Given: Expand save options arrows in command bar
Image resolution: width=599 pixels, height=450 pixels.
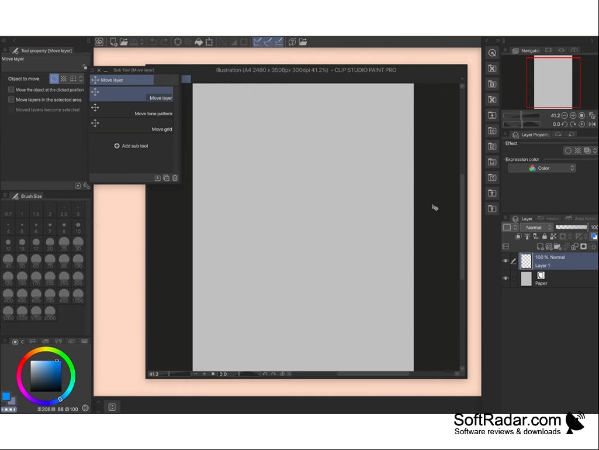Looking at the screenshot, I should pos(142,42).
